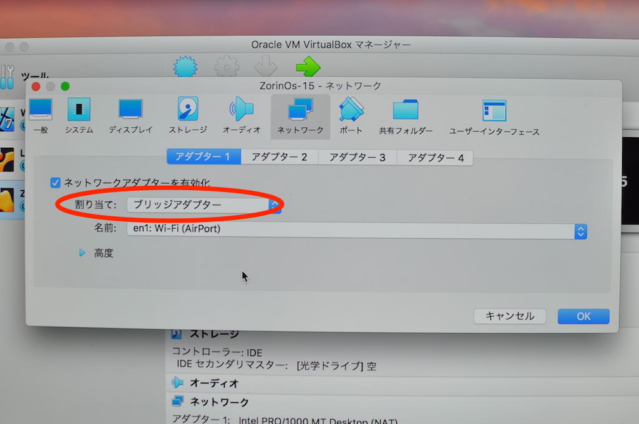Click the green arrow Start icon in Manager toolbar
The height and width of the screenshot is (424, 639).
(x=308, y=66)
